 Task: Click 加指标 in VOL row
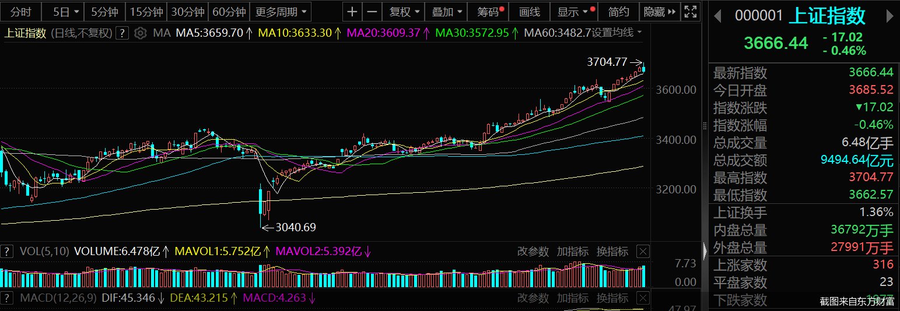point(573,252)
